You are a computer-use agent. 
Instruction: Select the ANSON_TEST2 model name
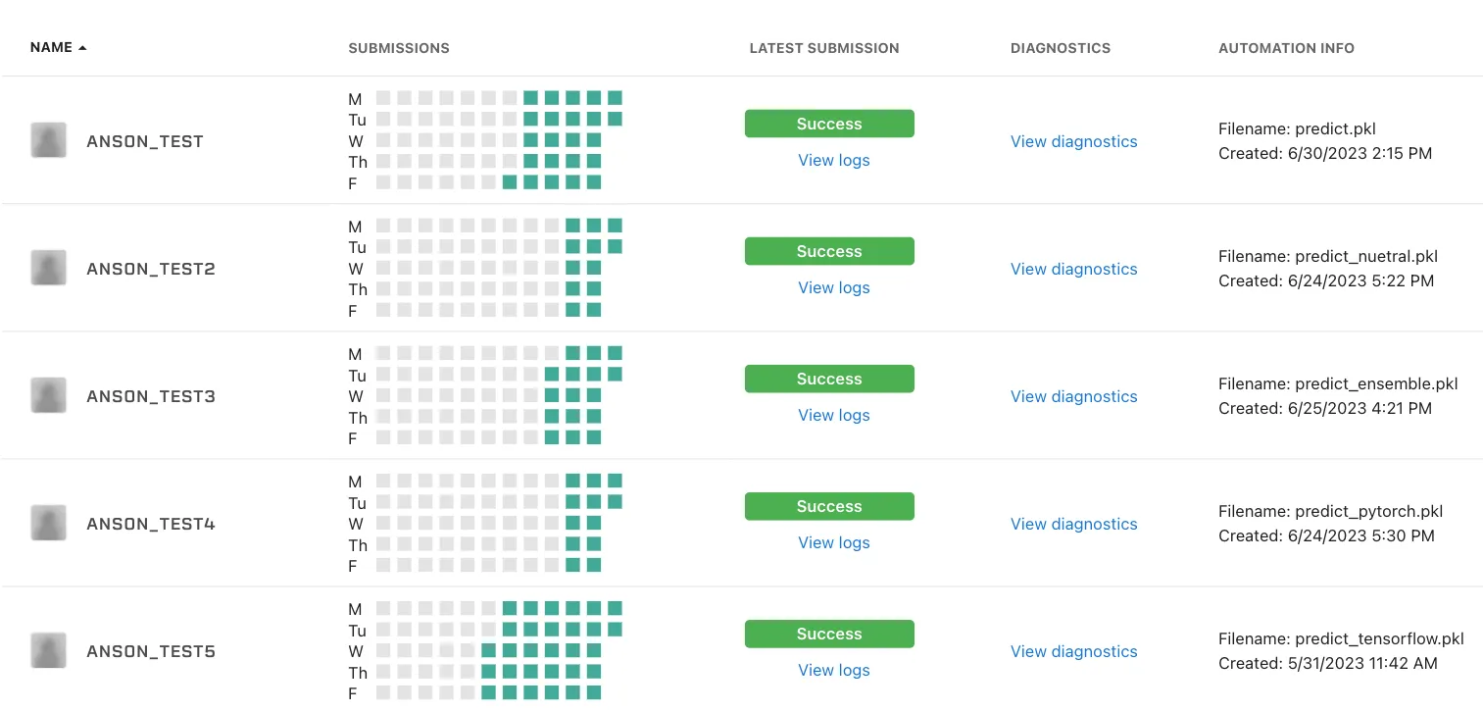click(x=151, y=269)
